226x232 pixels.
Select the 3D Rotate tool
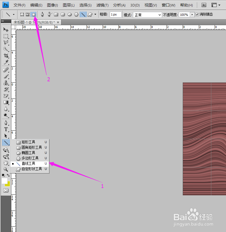[6, 150]
